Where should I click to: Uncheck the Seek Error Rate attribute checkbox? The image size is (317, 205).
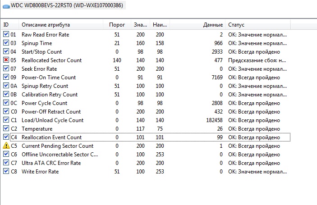6,69
